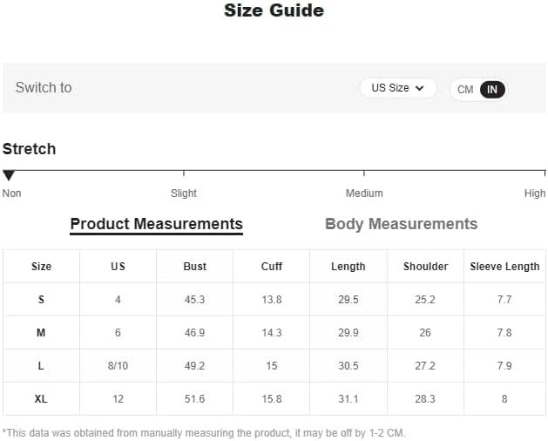Click the Medium mark on stretch scale
The image size is (548, 441).
coord(364,193)
